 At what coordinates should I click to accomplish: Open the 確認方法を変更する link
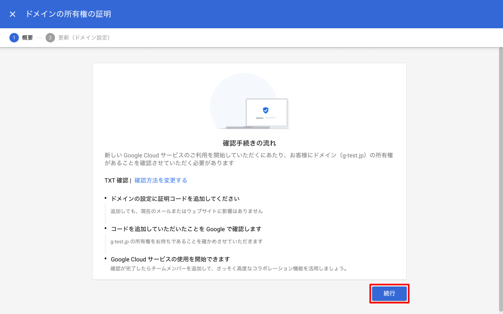tap(161, 180)
